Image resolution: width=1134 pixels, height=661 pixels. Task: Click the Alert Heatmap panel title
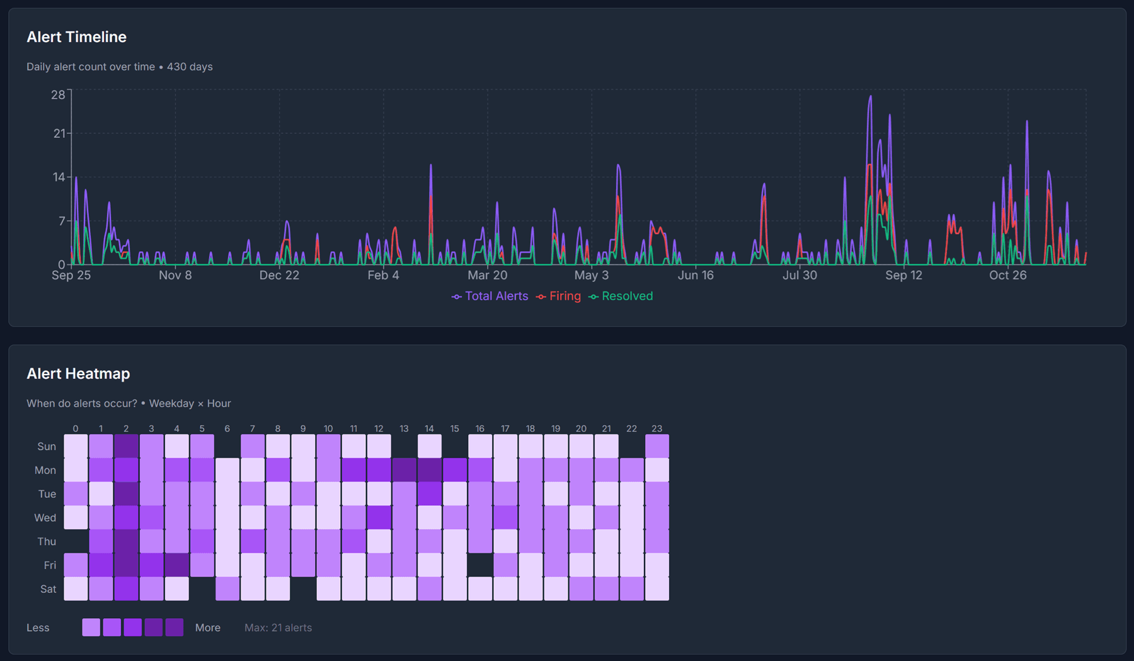[x=78, y=373]
